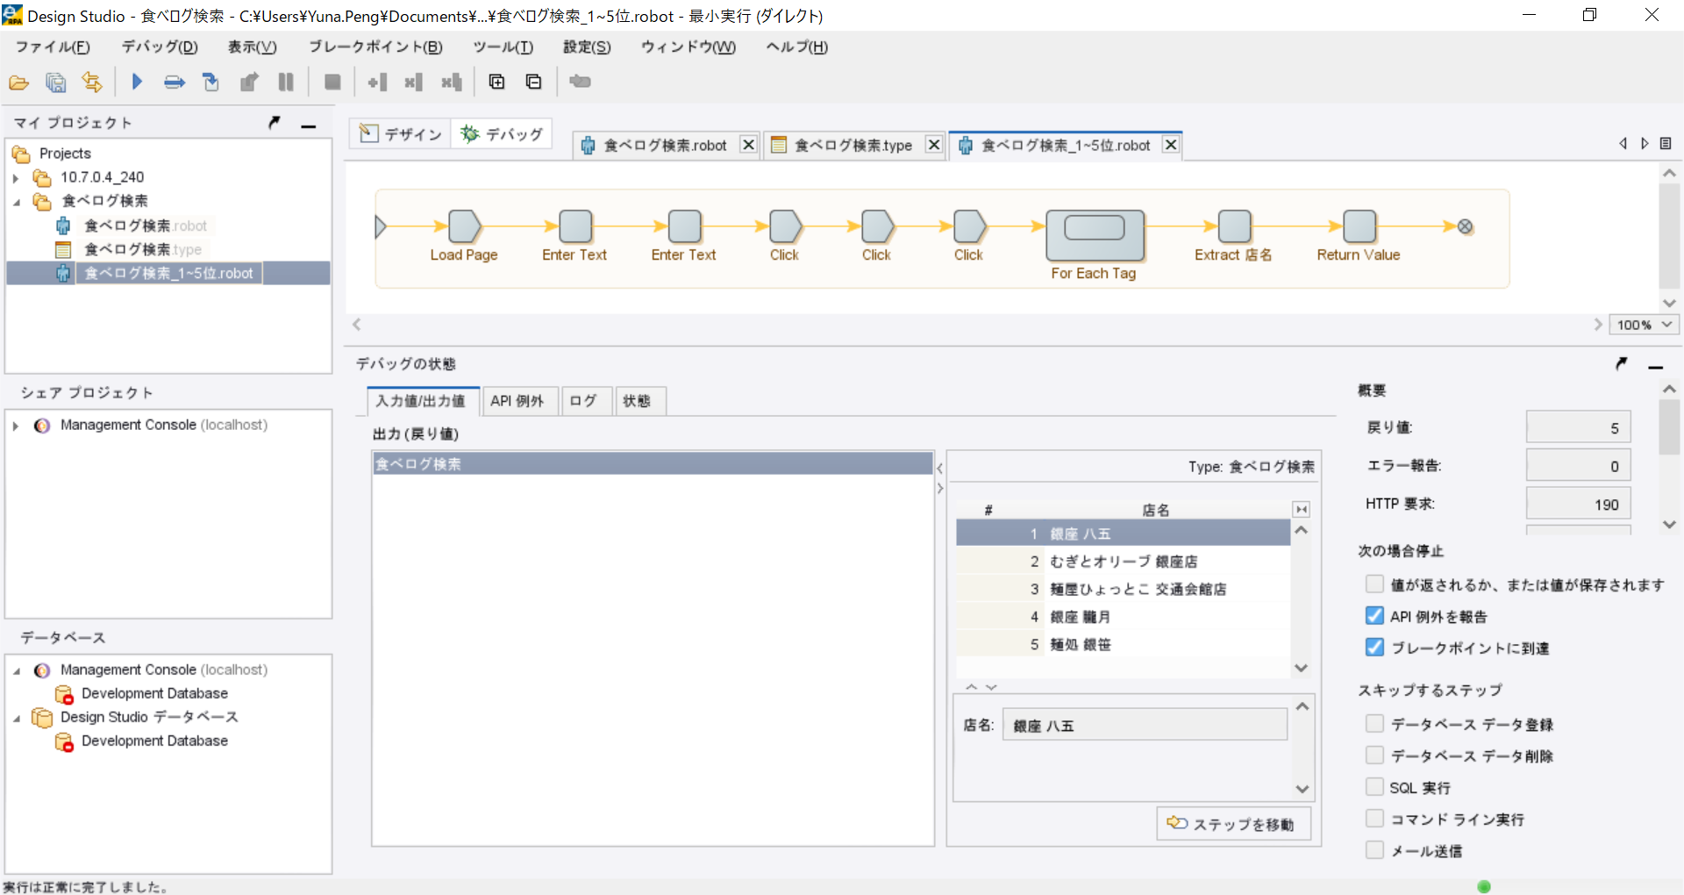Screen dimensions: 1684x895
Task: Switch to デザイン mode
Action: [x=402, y=134]
